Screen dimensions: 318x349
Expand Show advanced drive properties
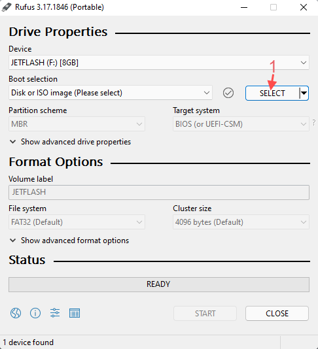[70, 142]
